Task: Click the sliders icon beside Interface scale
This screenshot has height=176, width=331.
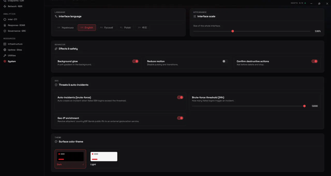Action: pos(195,16)
